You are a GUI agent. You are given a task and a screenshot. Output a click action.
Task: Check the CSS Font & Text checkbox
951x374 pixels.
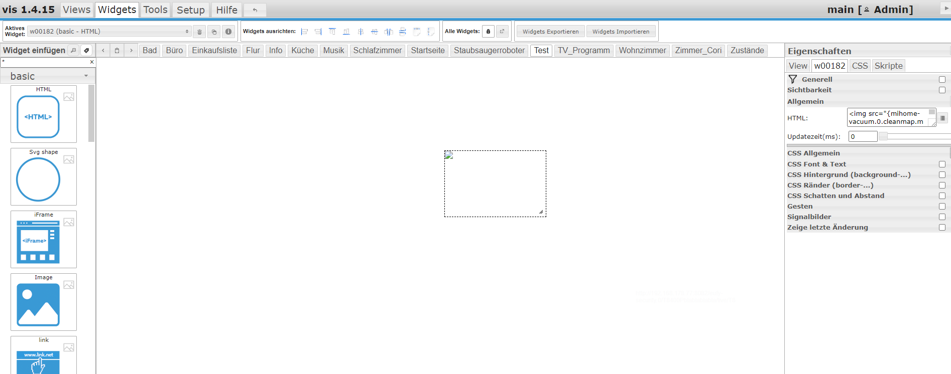click(x=942, y=164)
